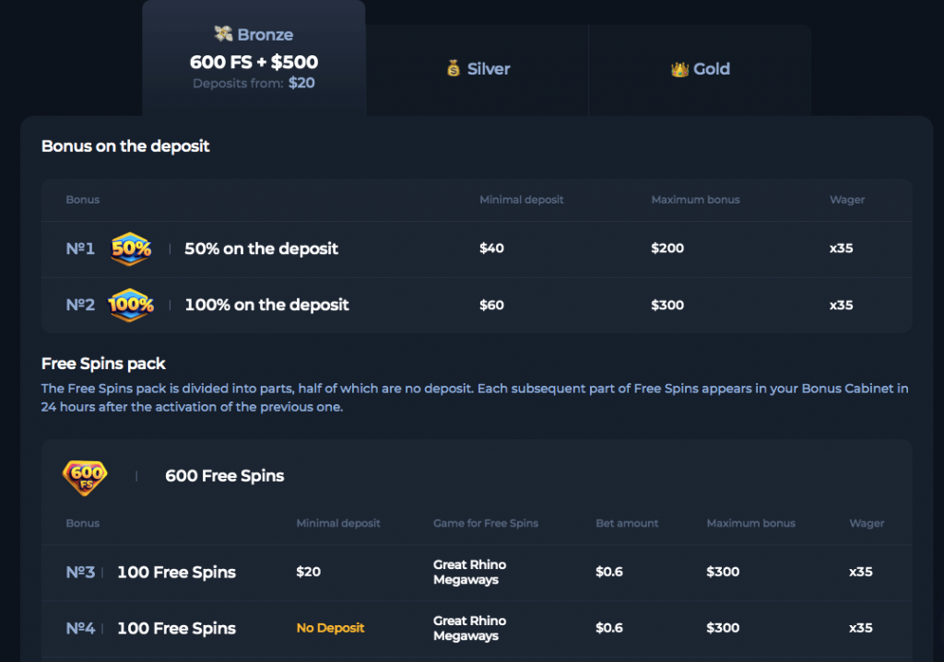Click the Silver money bag icon
This screenshot has height=662, width=944.
[454, 68]
